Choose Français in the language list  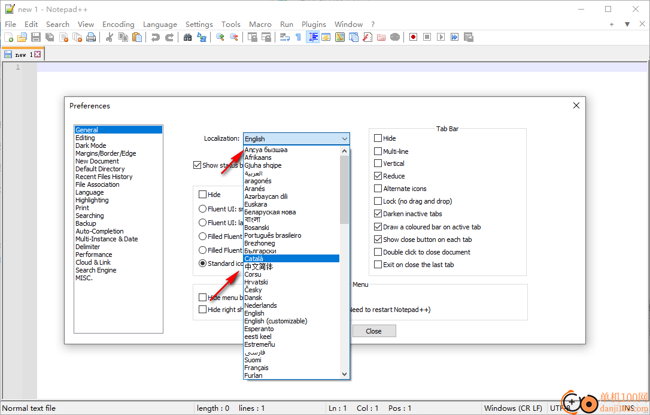[291, 368]
